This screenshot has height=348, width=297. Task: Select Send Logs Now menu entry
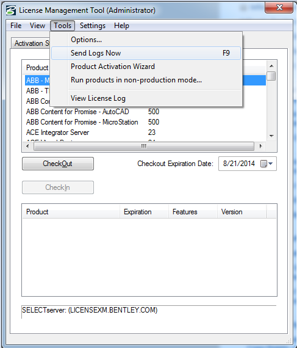click(x=146, y=53)
